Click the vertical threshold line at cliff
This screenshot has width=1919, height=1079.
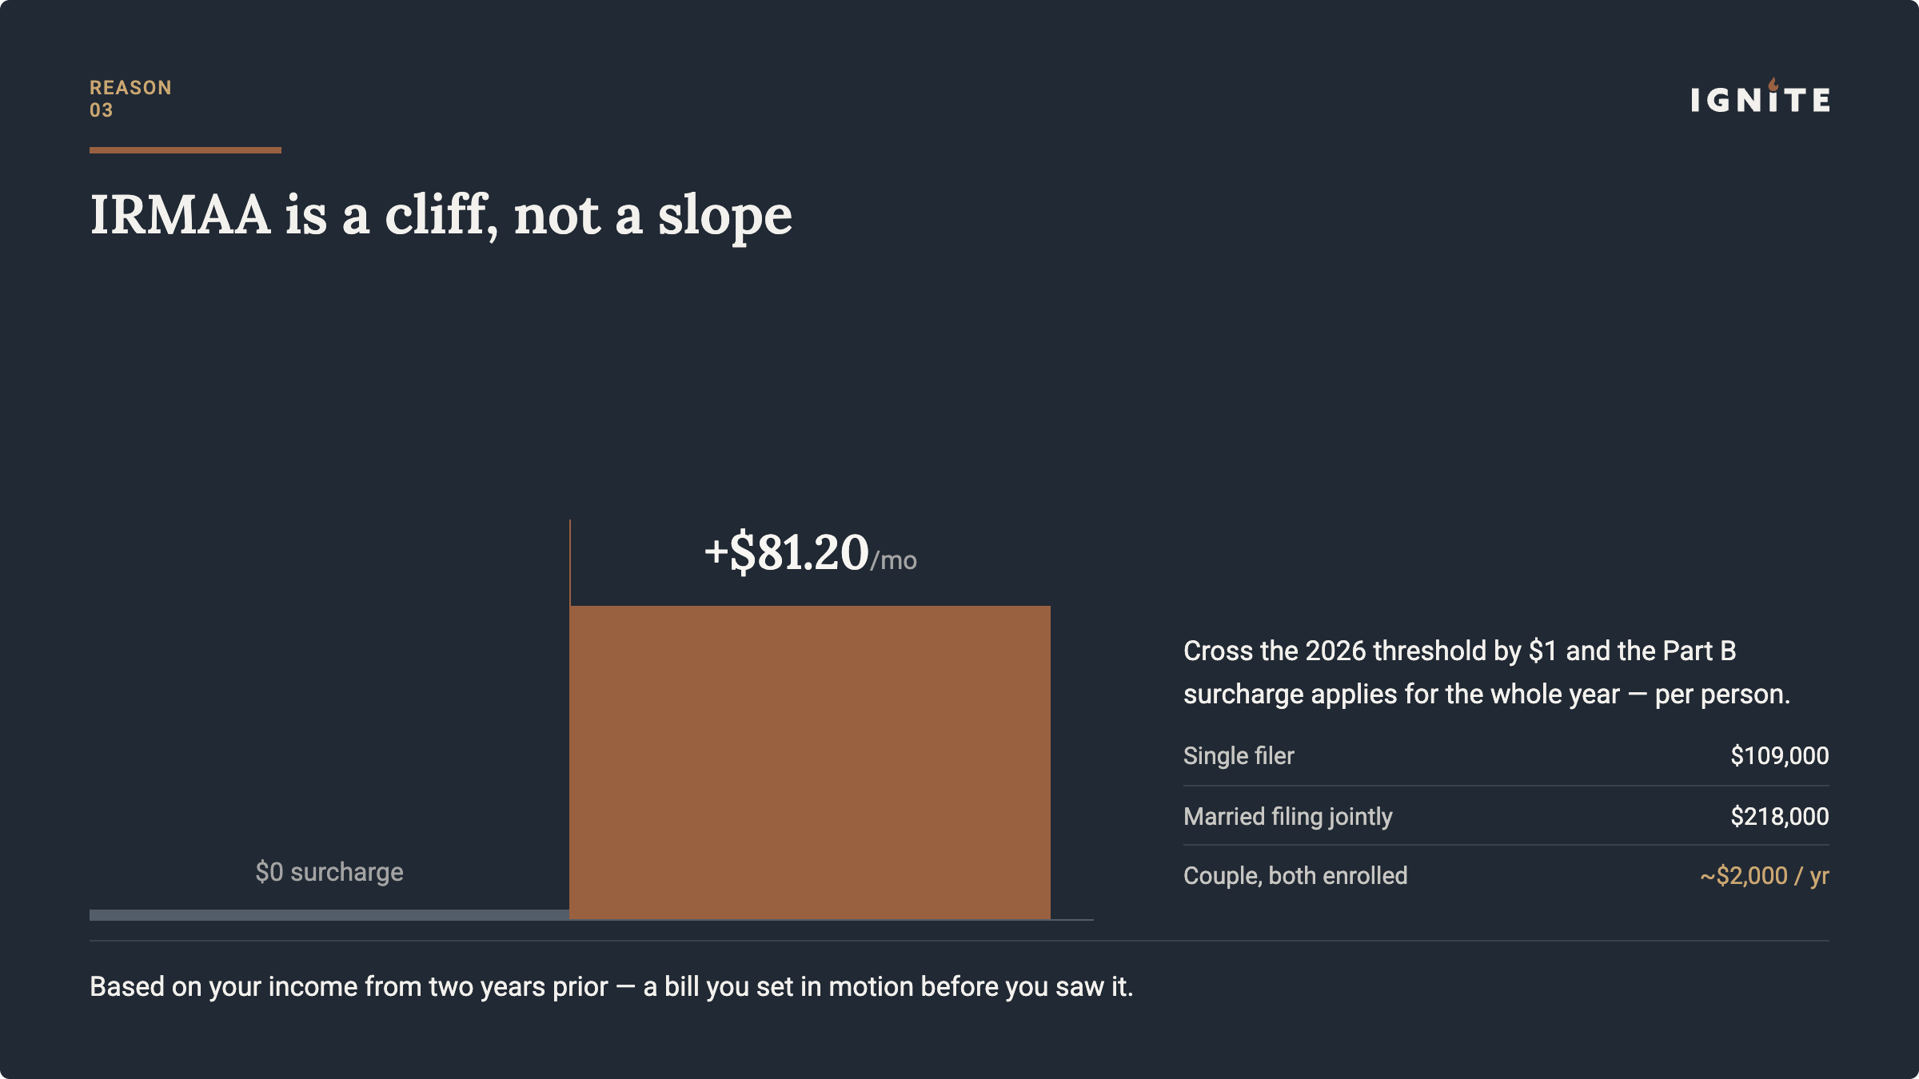click(x=570, y=563)
